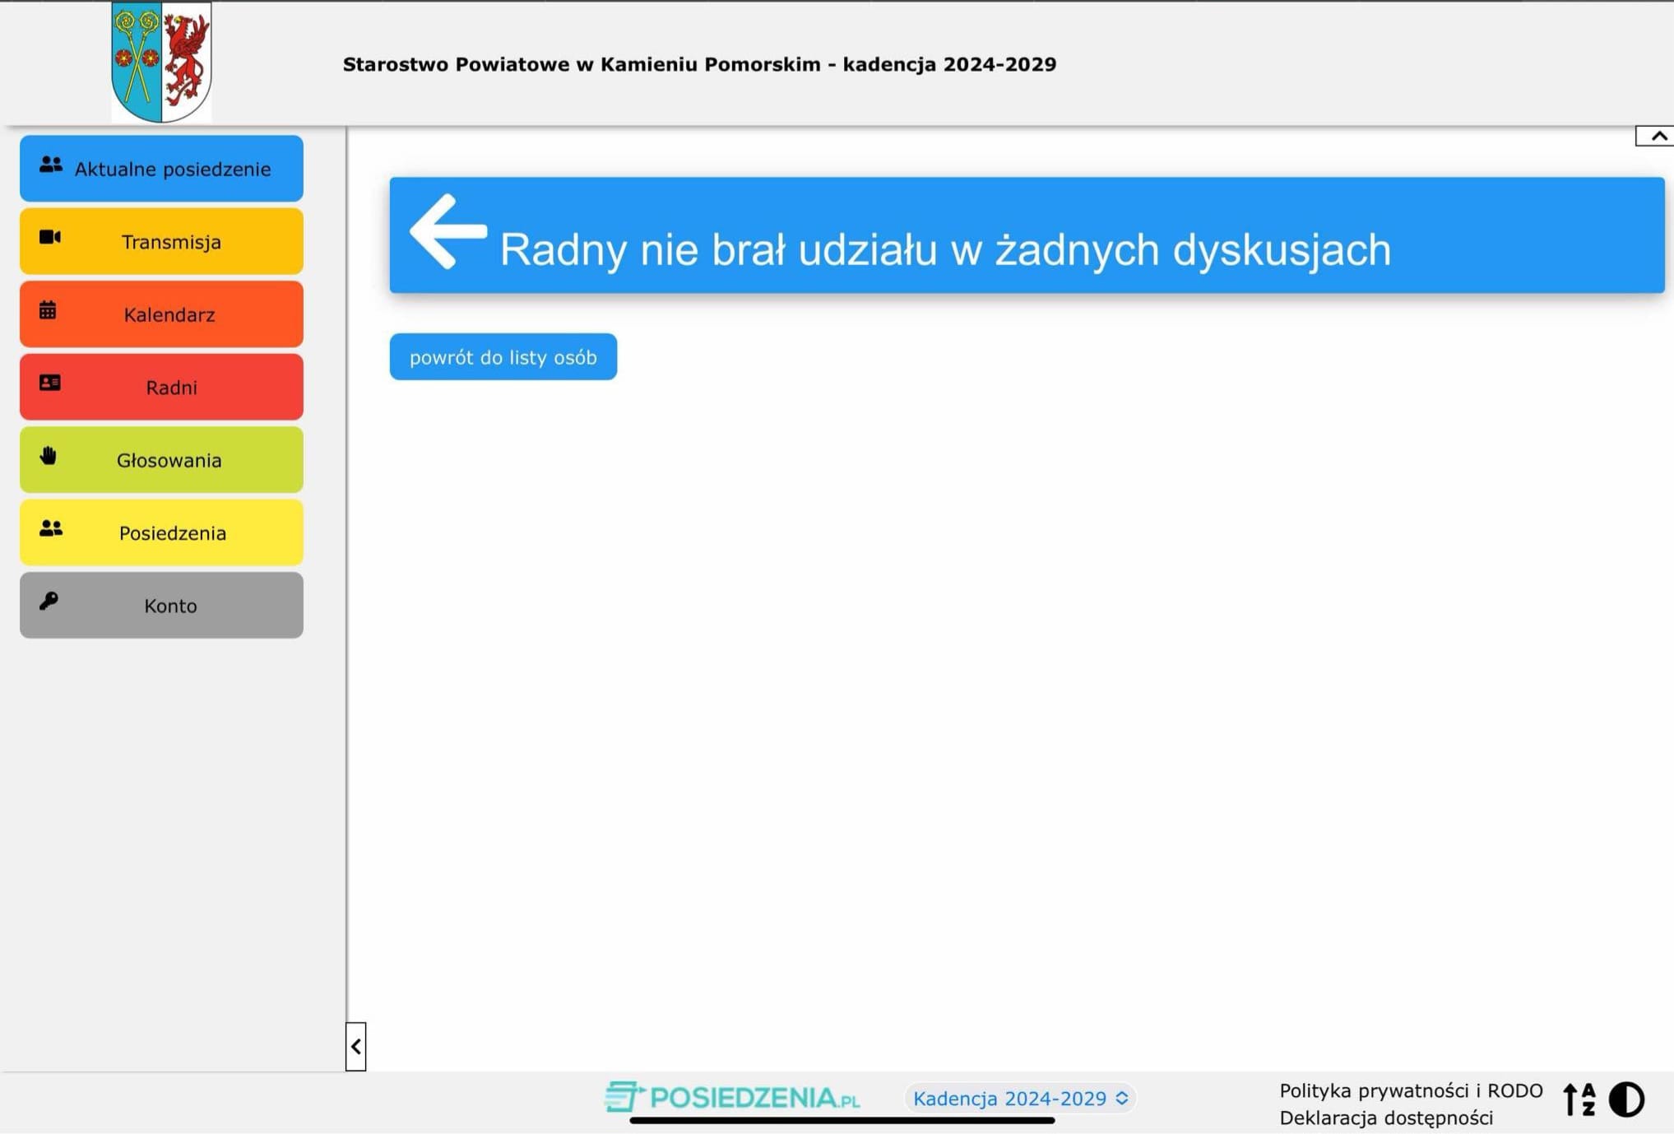Click the ID card icon beside Radni

click(x=50, y=383)
